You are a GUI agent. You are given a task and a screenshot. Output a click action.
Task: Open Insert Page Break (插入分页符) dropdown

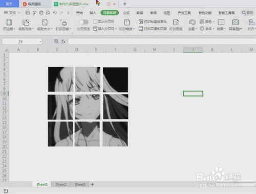point(104,29)
